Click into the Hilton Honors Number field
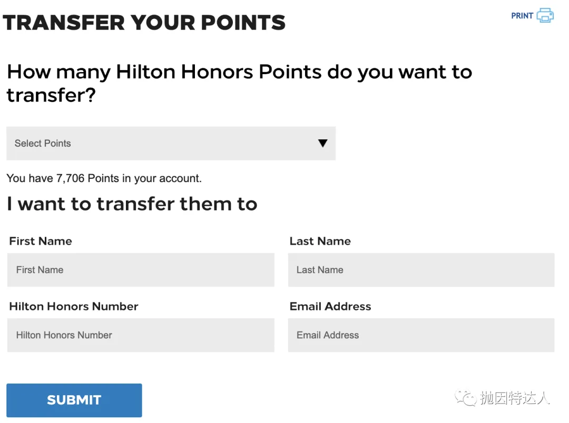569x423 pixels. point(141,335)
